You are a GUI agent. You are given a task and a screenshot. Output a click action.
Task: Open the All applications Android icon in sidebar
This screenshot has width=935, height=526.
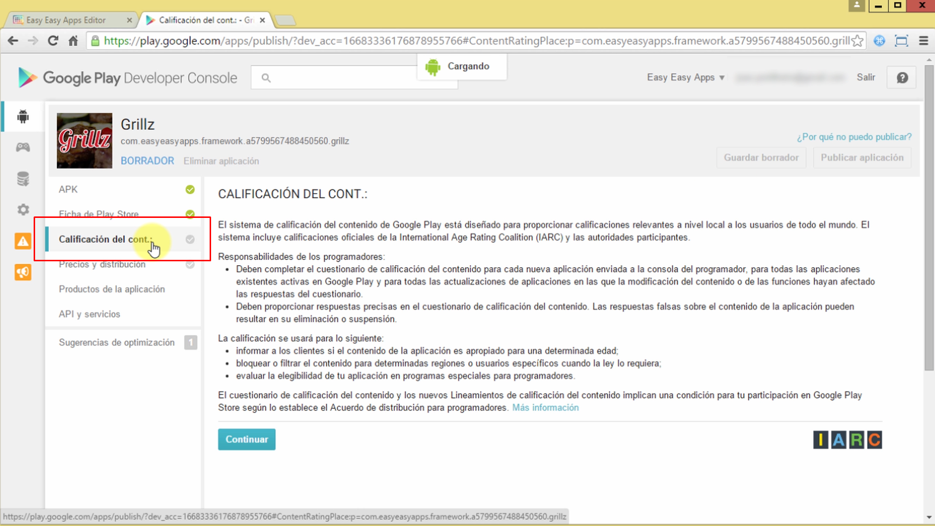23,117
